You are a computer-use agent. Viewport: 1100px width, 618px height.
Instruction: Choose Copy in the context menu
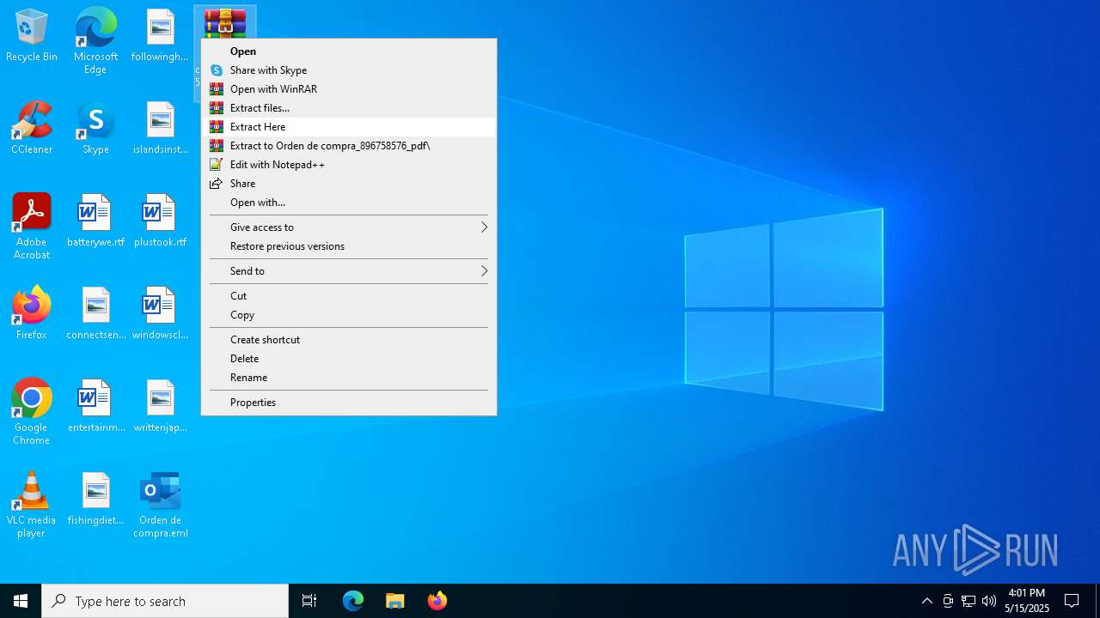pos(349,315)
